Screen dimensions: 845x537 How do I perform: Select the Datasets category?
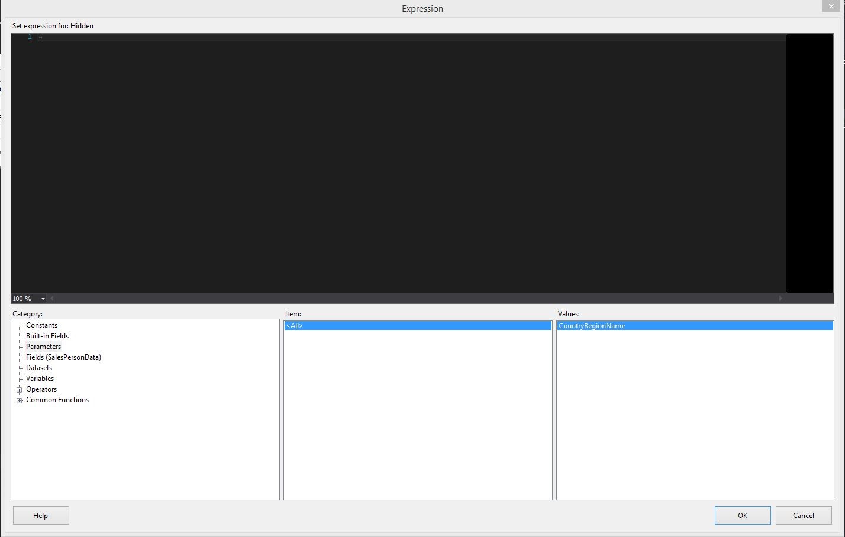coord(39,368)
